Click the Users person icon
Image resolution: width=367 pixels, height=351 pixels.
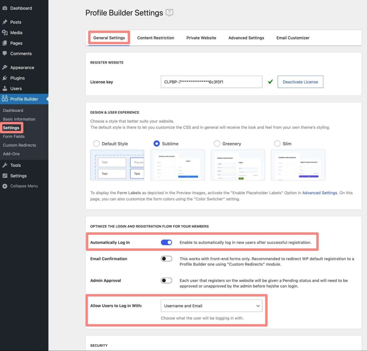pyautogui.click(x=5, y=88)
